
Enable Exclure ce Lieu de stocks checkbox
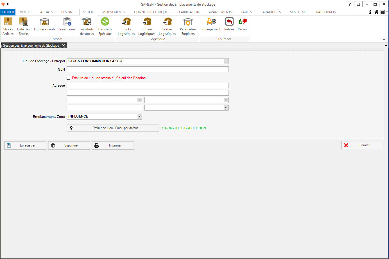pos(68,78)
